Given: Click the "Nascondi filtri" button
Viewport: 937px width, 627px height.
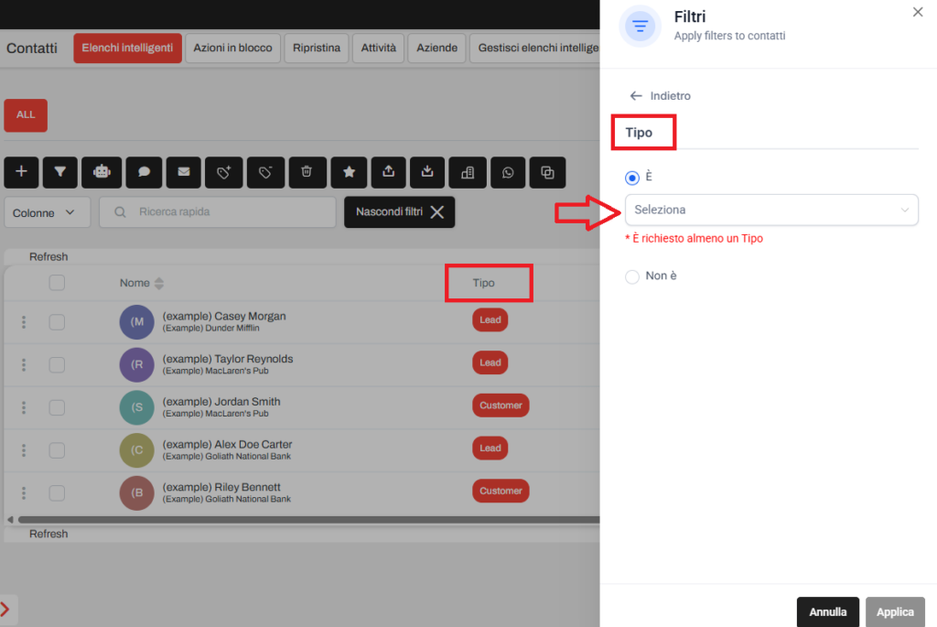Looking at the screenshot, I should [399, 212].
